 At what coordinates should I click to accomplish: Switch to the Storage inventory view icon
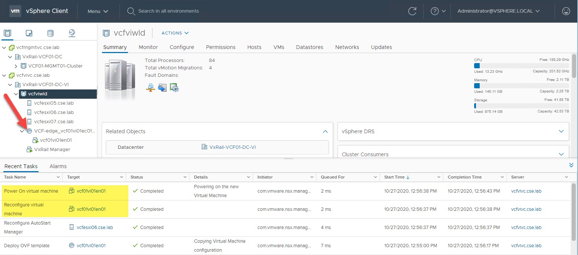50,33
